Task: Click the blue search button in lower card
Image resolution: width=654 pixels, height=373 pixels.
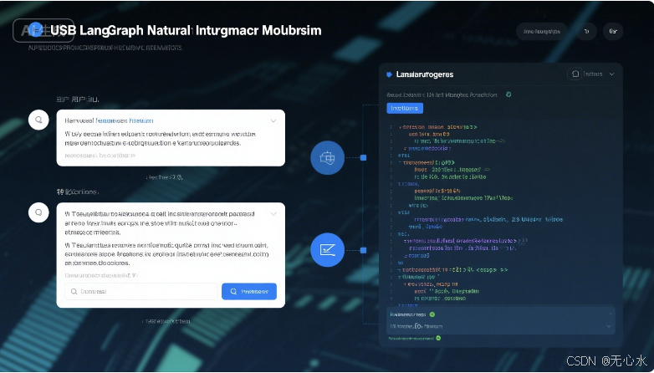Action: [x=249, y=291]
